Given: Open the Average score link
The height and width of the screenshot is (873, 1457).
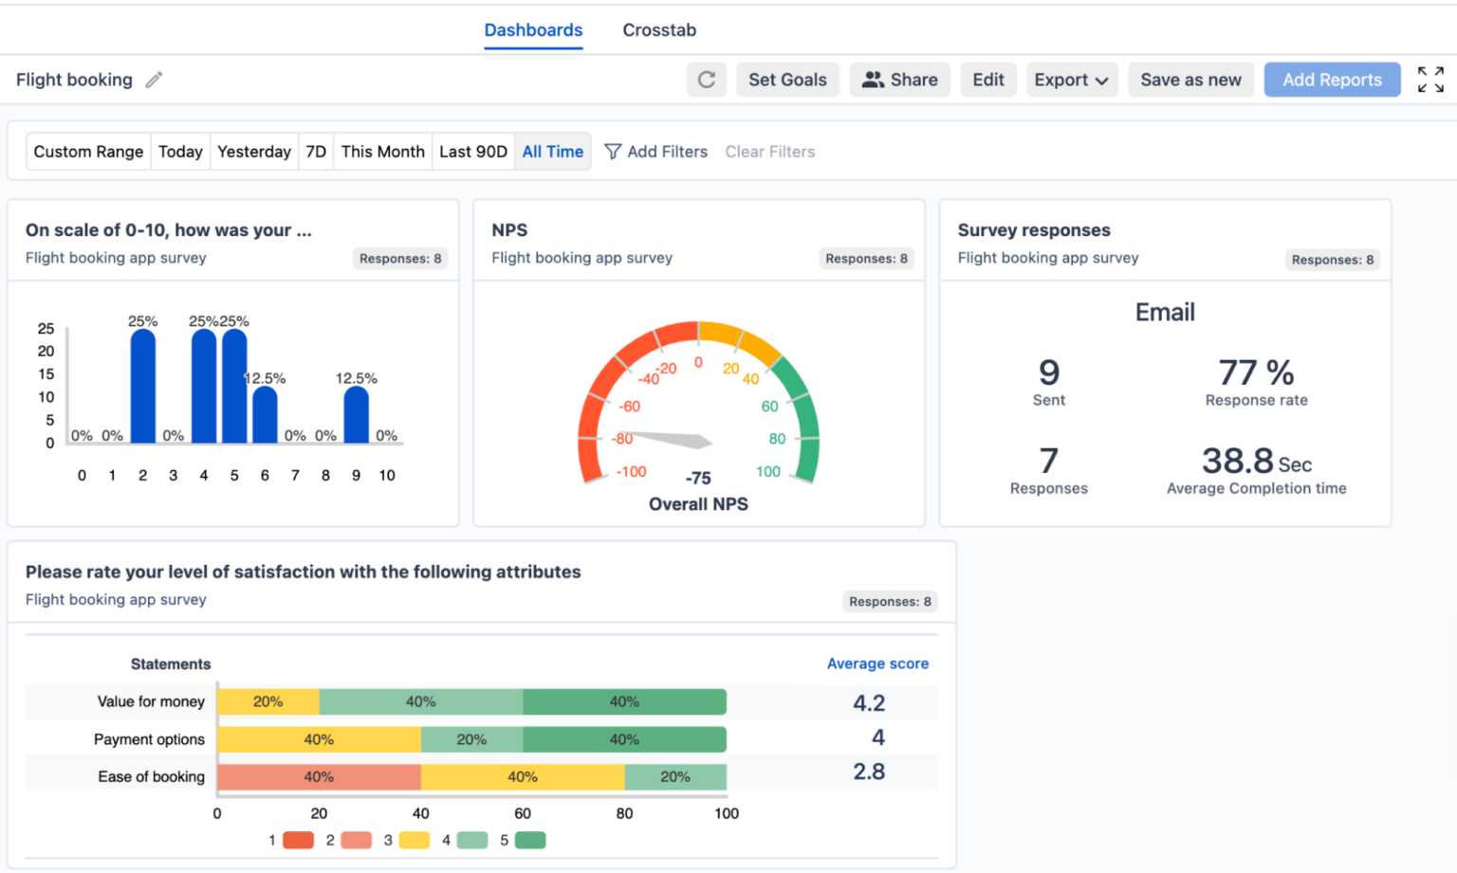Looking at the screenshot, I should [x=876, y=664].
